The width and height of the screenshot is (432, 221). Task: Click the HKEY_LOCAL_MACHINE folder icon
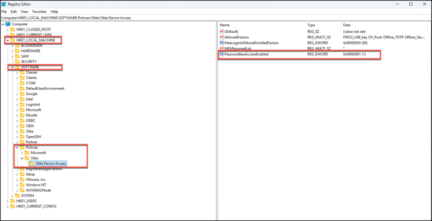point(13,40)
